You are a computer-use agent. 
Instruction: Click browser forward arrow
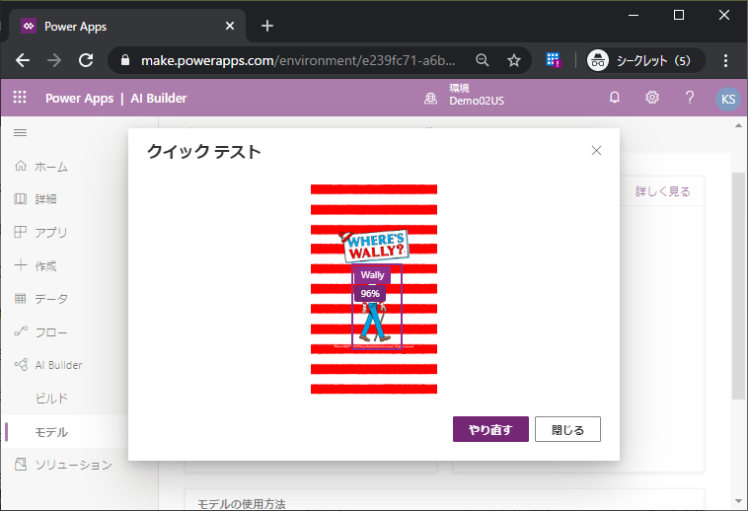(54, 60)
